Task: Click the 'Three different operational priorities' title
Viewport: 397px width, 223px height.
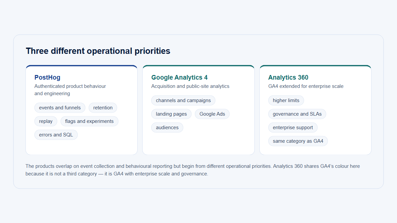Action: pyautogui.click(x=98, y=51)
